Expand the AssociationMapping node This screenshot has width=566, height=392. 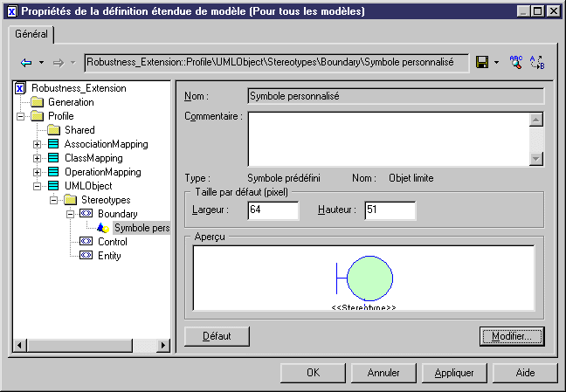point(37,144)
